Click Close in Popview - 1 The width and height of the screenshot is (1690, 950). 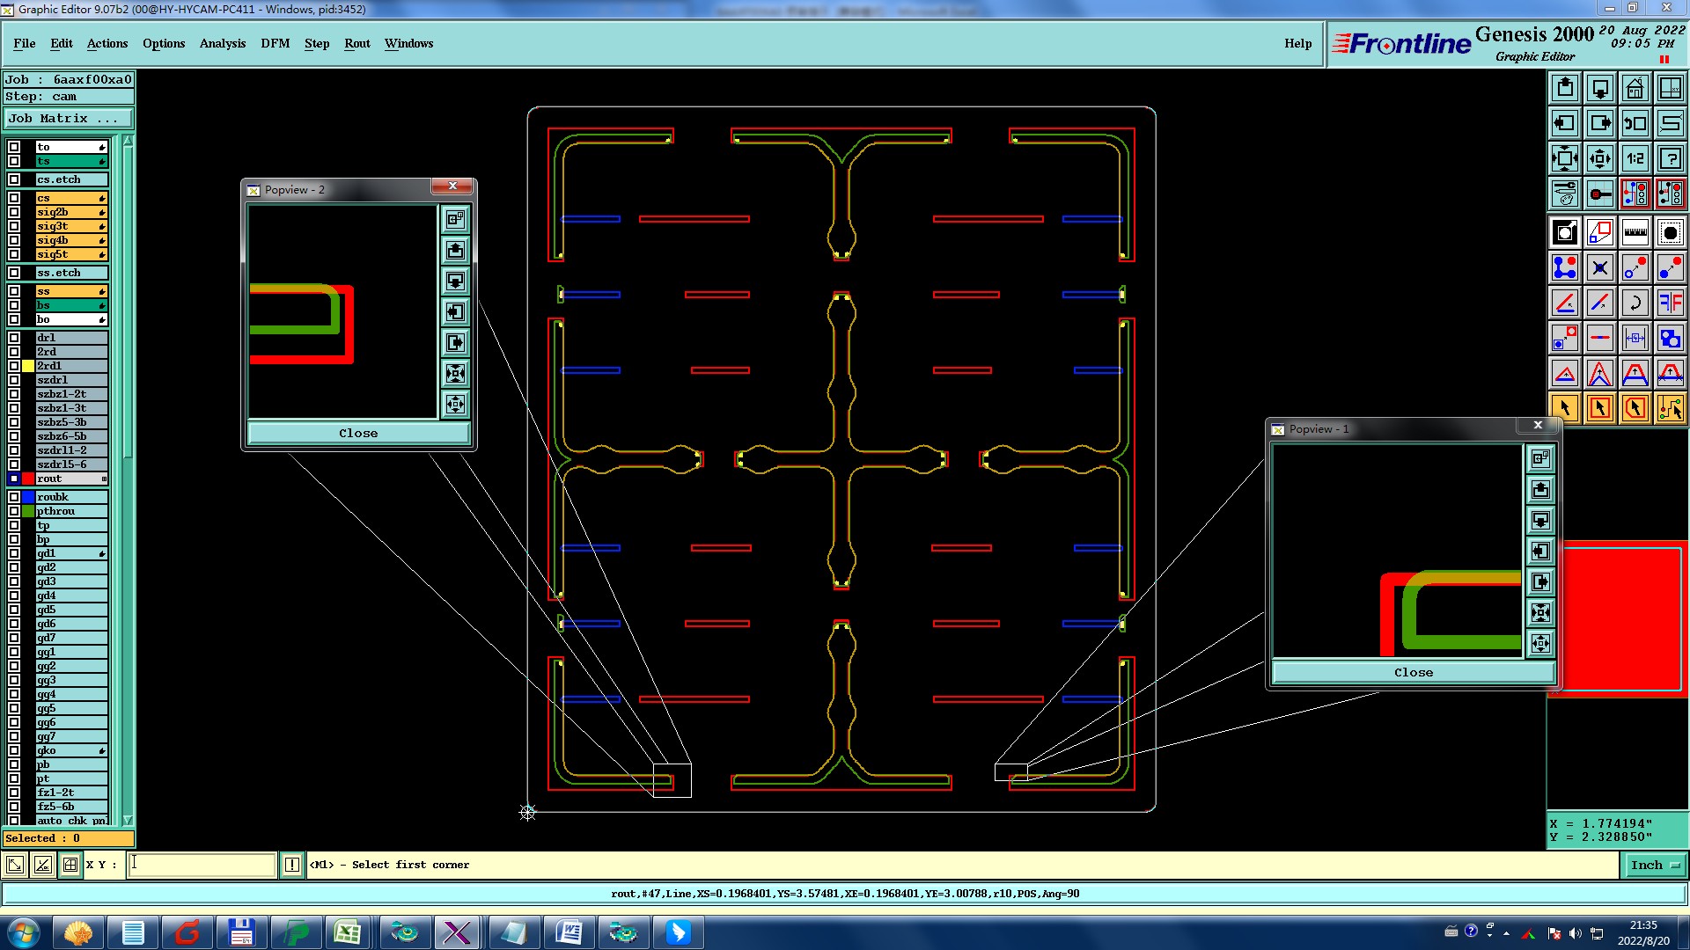click(1414, 672)
